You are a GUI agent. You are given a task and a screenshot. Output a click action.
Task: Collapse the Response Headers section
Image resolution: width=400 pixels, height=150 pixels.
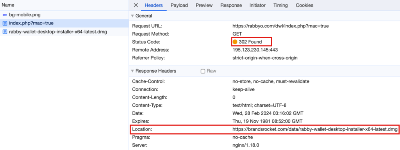click(x=132, y=71)
